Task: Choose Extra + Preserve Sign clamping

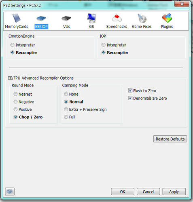Action: (x=85, y=109)
